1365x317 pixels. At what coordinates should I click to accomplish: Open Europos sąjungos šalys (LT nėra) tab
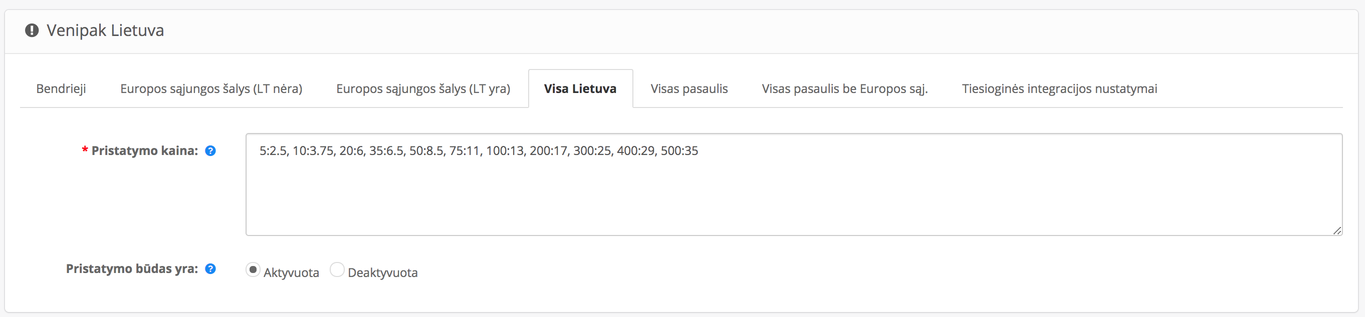211,89
